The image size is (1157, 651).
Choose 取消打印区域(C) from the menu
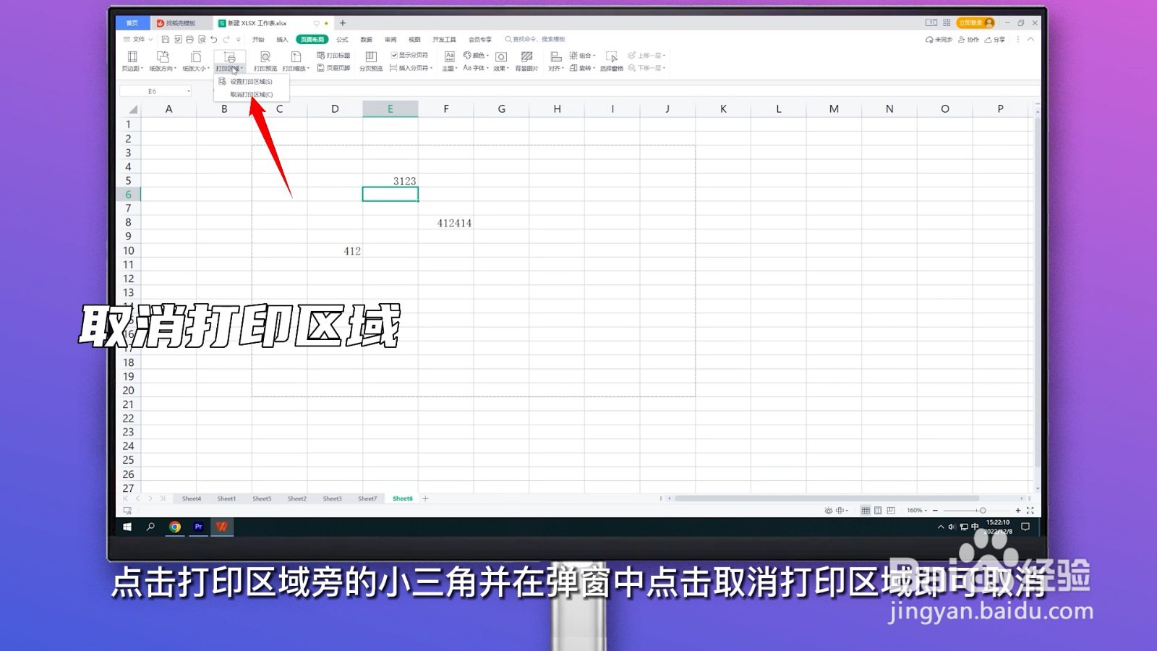point(252,94)
